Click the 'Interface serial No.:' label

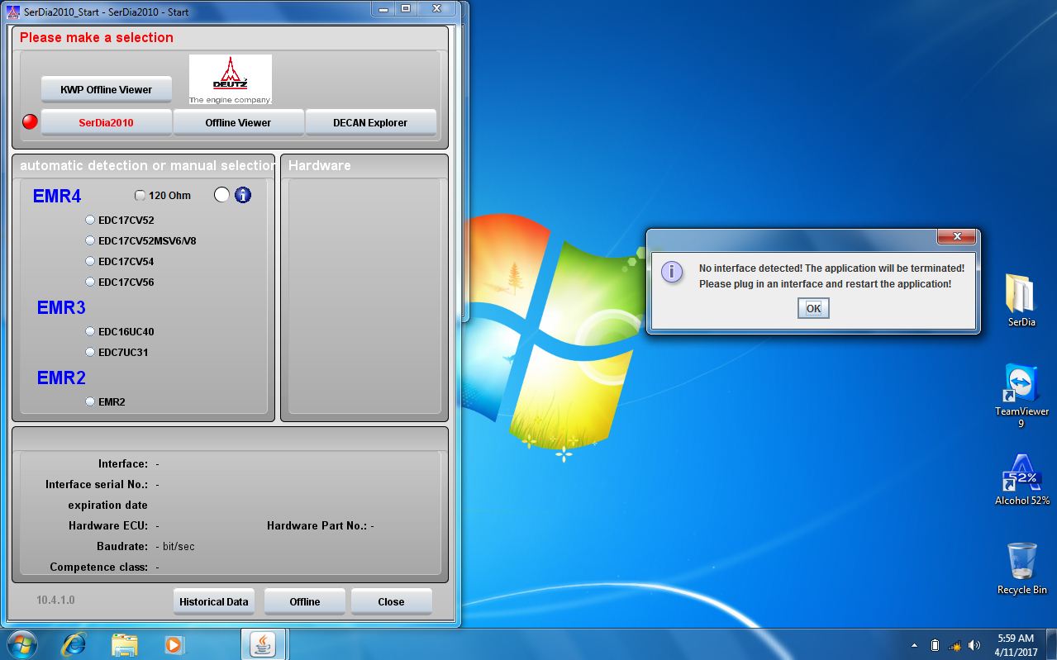(97, 484)
